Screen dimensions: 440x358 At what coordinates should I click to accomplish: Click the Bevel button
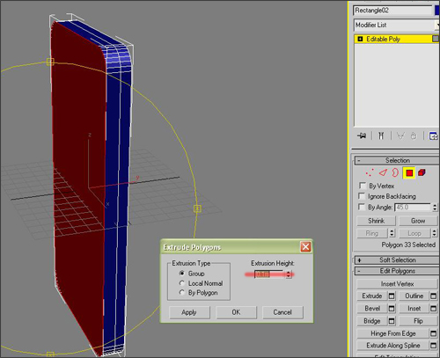[x=372, y=309]
